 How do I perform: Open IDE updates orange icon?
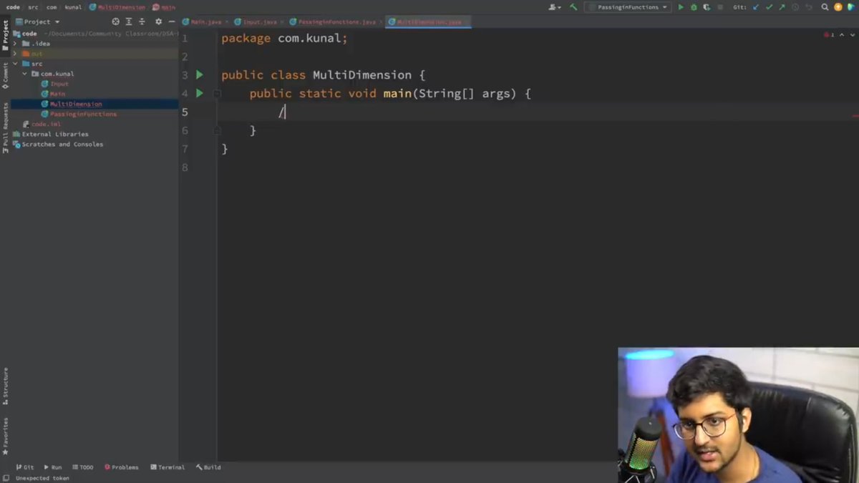pyautogui.click(x=838, y=7)
